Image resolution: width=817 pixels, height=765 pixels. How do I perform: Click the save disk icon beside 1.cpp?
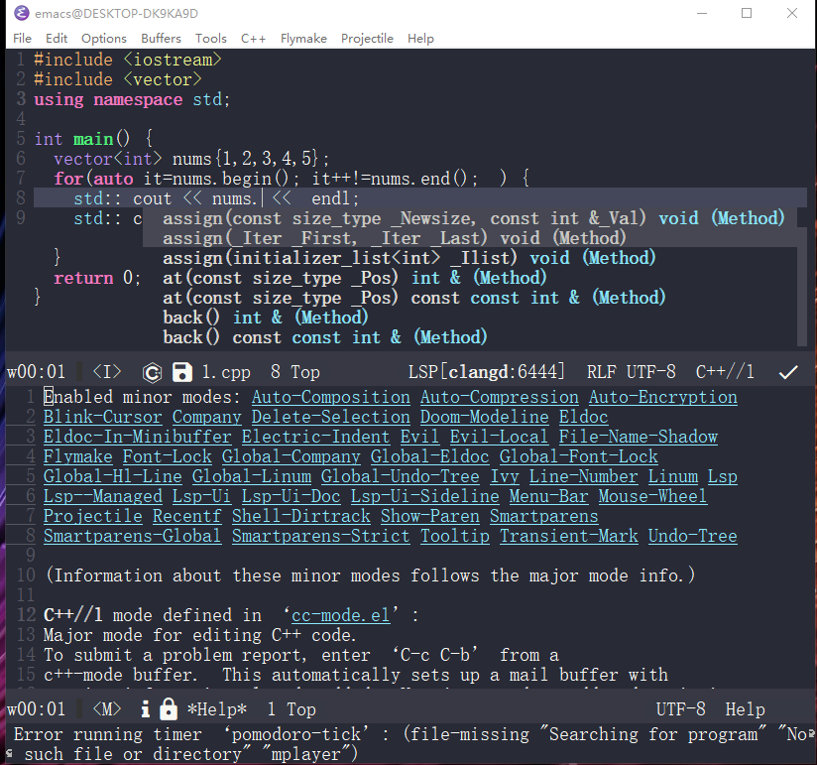tap(181, 372)
